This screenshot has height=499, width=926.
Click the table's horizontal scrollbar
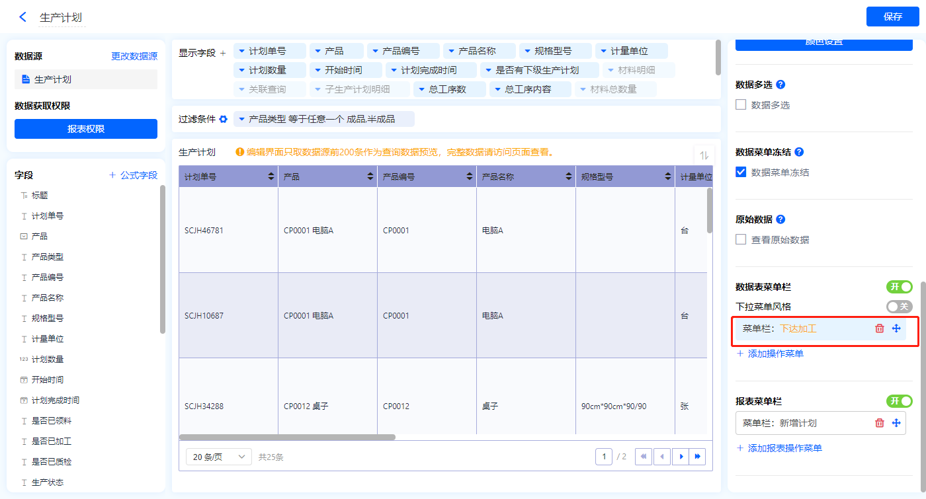tap(287, 437)
